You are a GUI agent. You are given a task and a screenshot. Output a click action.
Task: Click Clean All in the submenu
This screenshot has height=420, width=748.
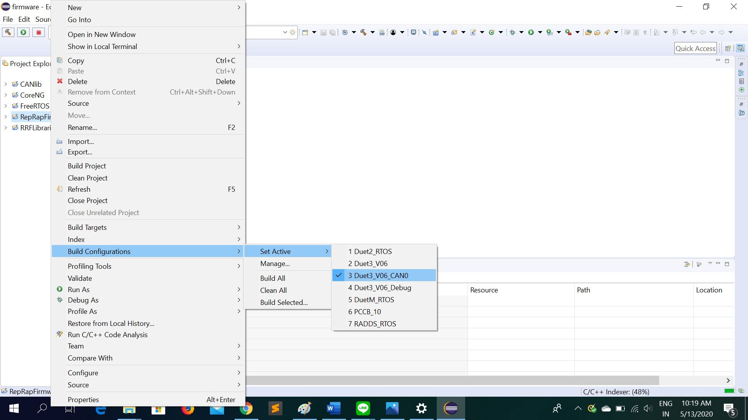(x=288, y=290)
